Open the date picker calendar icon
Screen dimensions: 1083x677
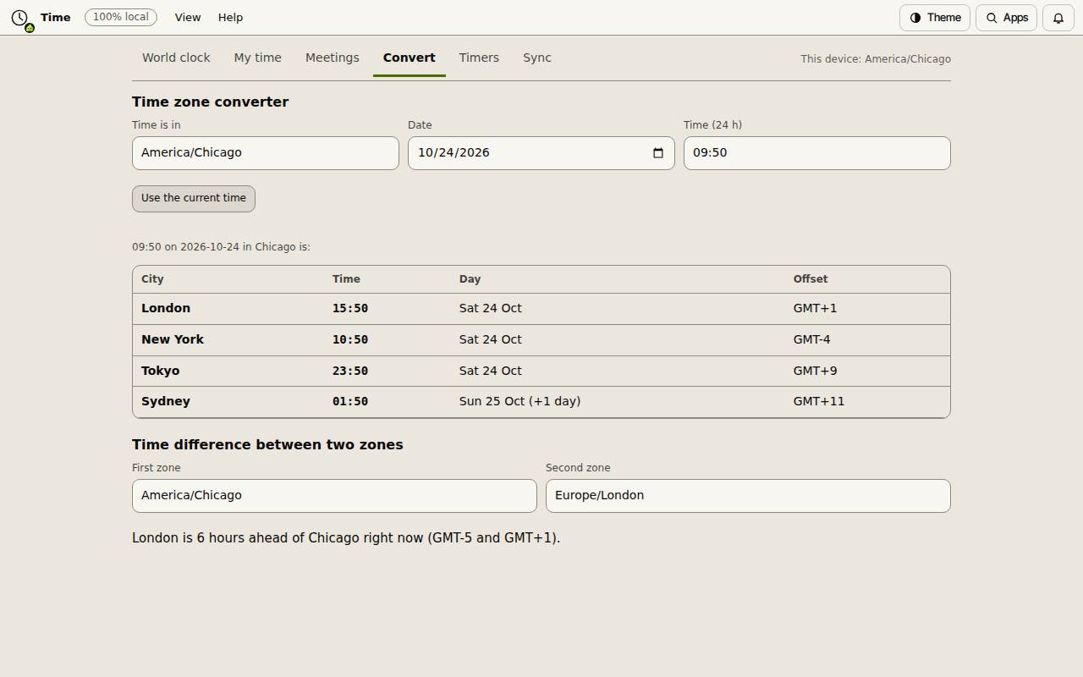click(658, 153)
